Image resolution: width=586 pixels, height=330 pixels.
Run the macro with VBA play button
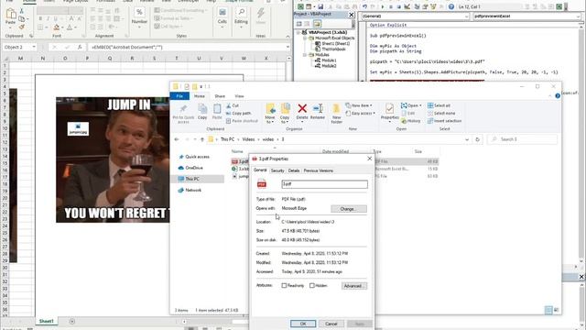[x=383, y=6]
